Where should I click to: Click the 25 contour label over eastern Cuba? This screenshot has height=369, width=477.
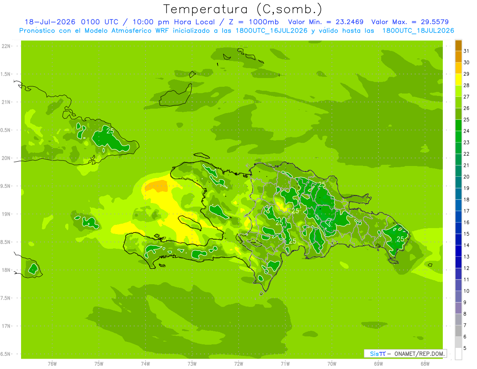(110, 131)
